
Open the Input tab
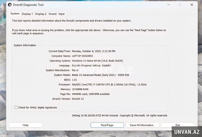pyautogui.click(x=62, y=14)
